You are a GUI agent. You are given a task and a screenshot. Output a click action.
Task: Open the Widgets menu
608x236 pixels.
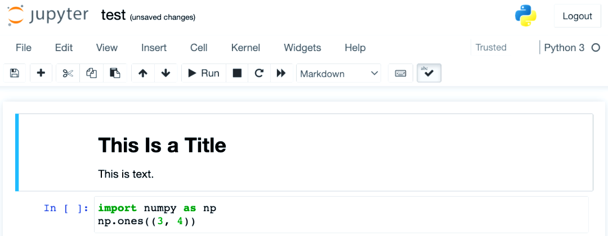click(x=302, y=48)
